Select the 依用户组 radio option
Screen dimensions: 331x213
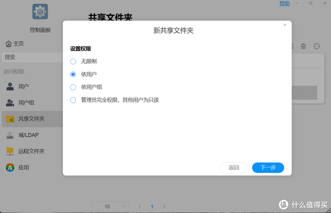73,87
